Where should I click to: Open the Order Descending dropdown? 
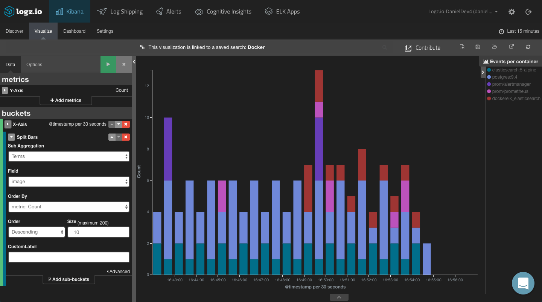point(37,232)
